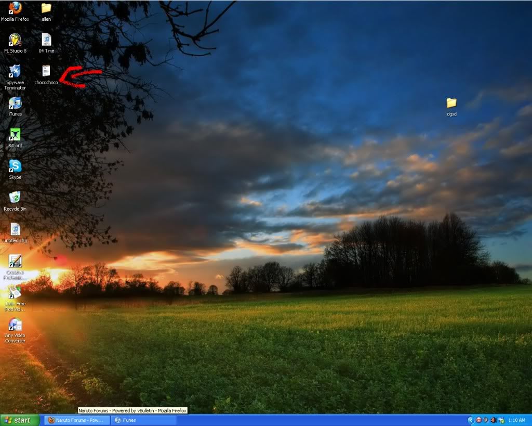This screenshot has height=426, width=532.
Task: Select the 'chocochoco' text file
Action: [x=46, y=72]
